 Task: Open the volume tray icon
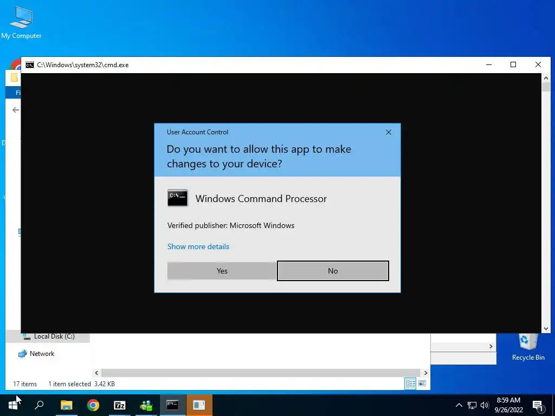[485, 405]
